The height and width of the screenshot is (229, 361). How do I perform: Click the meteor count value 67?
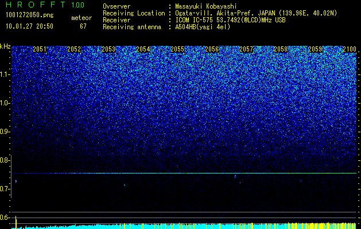83,26
